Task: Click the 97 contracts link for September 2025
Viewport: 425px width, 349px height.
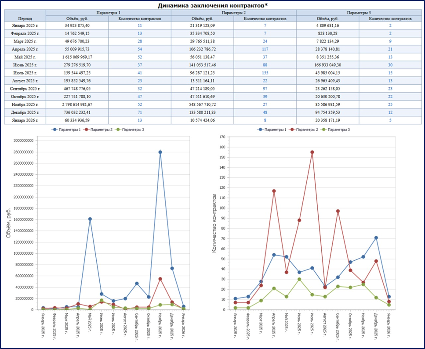Action: coord(265,88)
